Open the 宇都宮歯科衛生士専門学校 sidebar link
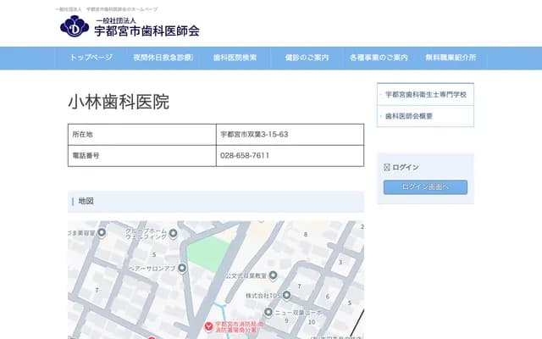The width and height of the screenshot is (542, 339). (426, 94)
